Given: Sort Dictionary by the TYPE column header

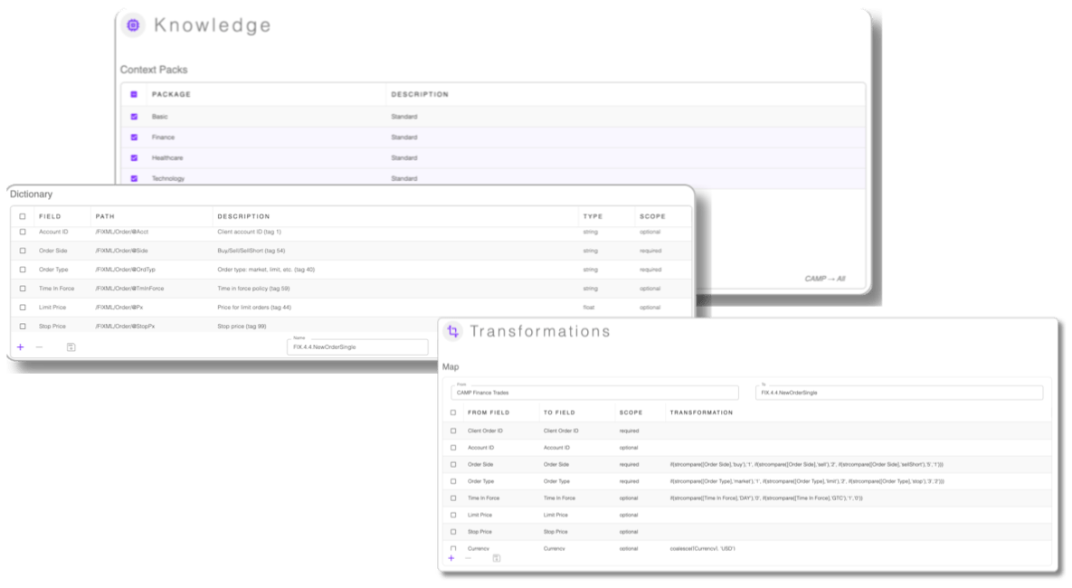Looking at the screenshot, I should (593, 217).
